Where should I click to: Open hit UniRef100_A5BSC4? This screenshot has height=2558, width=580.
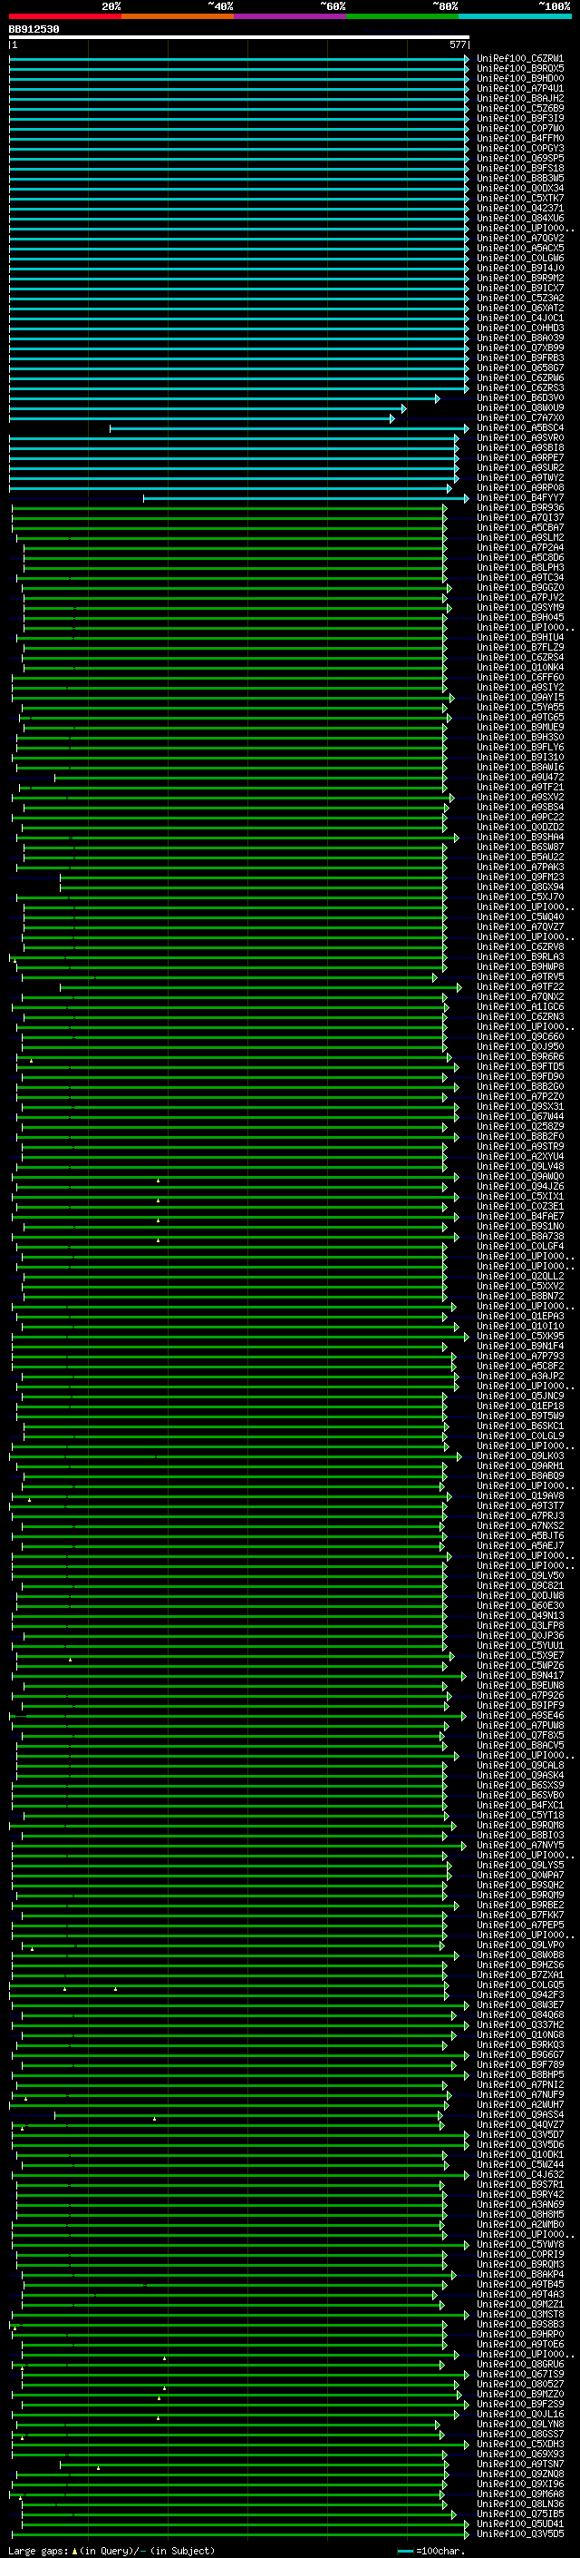519,428
